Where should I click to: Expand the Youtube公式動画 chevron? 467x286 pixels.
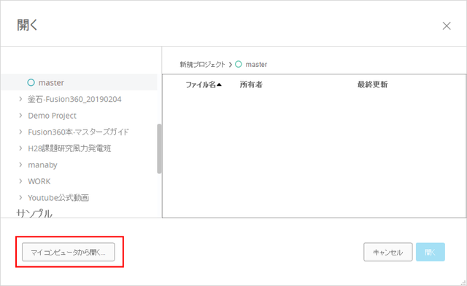point(20,197)
